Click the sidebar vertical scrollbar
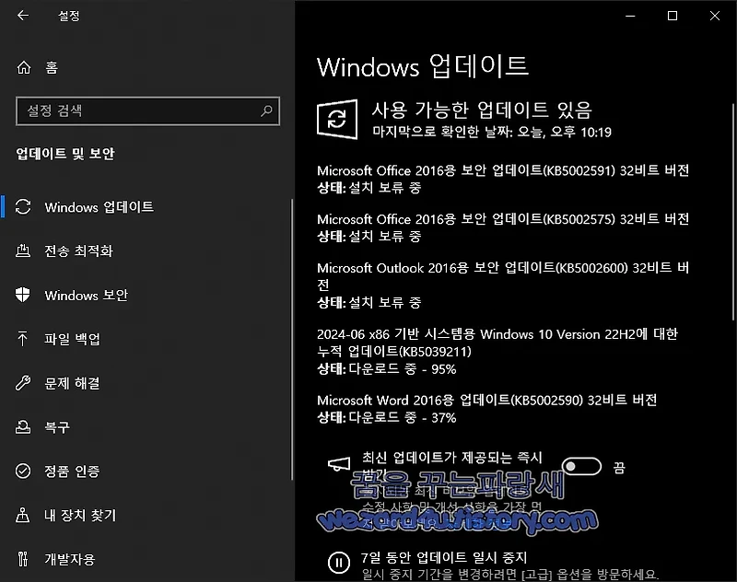737x582 pixels. pyautogui.click(x=292, y=339)
